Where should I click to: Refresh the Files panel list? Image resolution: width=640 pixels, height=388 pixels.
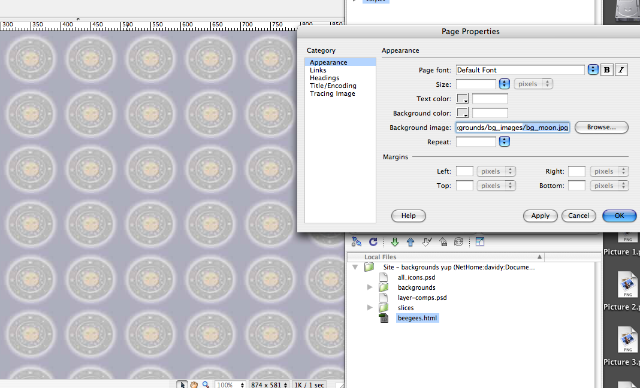coord(373,242)
